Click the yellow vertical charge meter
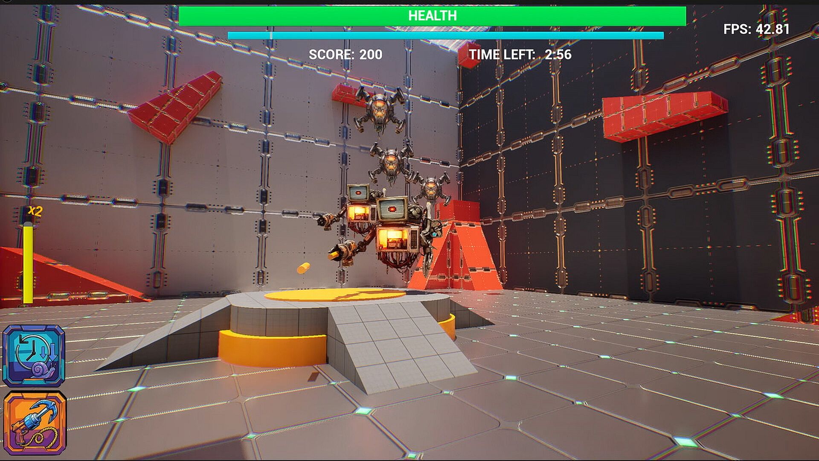 [x=28, y=264]
